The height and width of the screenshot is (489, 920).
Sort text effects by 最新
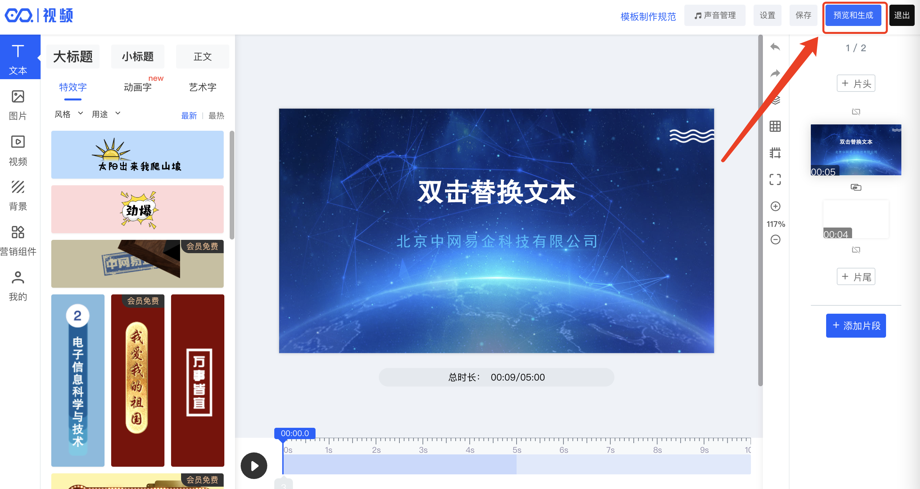click(x=189, y=116)
